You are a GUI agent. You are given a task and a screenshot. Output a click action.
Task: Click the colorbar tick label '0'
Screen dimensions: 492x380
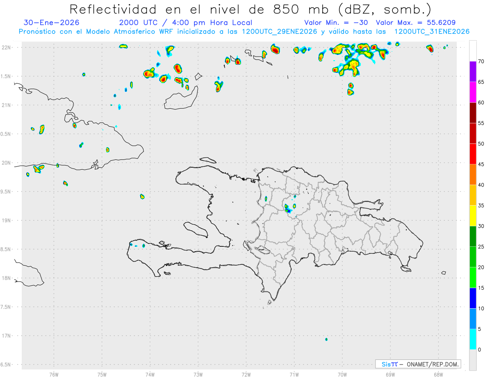(479, 350)
